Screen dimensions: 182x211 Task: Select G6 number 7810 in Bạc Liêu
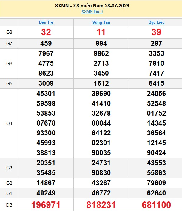[x=156, y=63]
